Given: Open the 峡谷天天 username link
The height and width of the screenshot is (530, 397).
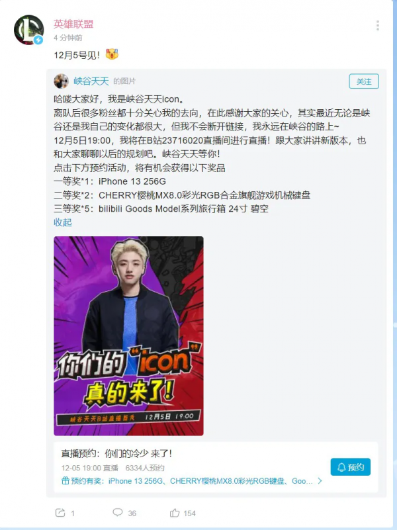Looking at the screenshot, I should (91, 81).
